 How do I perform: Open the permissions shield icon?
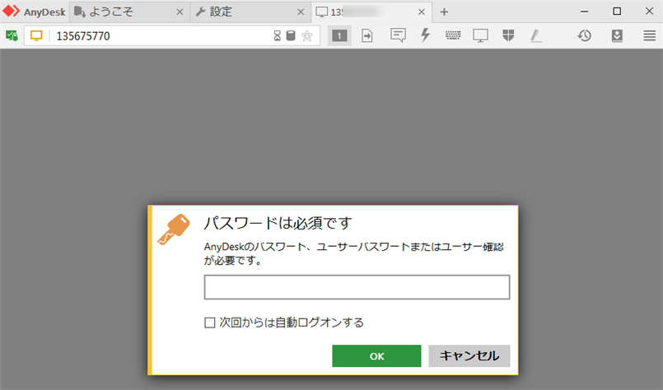pos(508,35)
